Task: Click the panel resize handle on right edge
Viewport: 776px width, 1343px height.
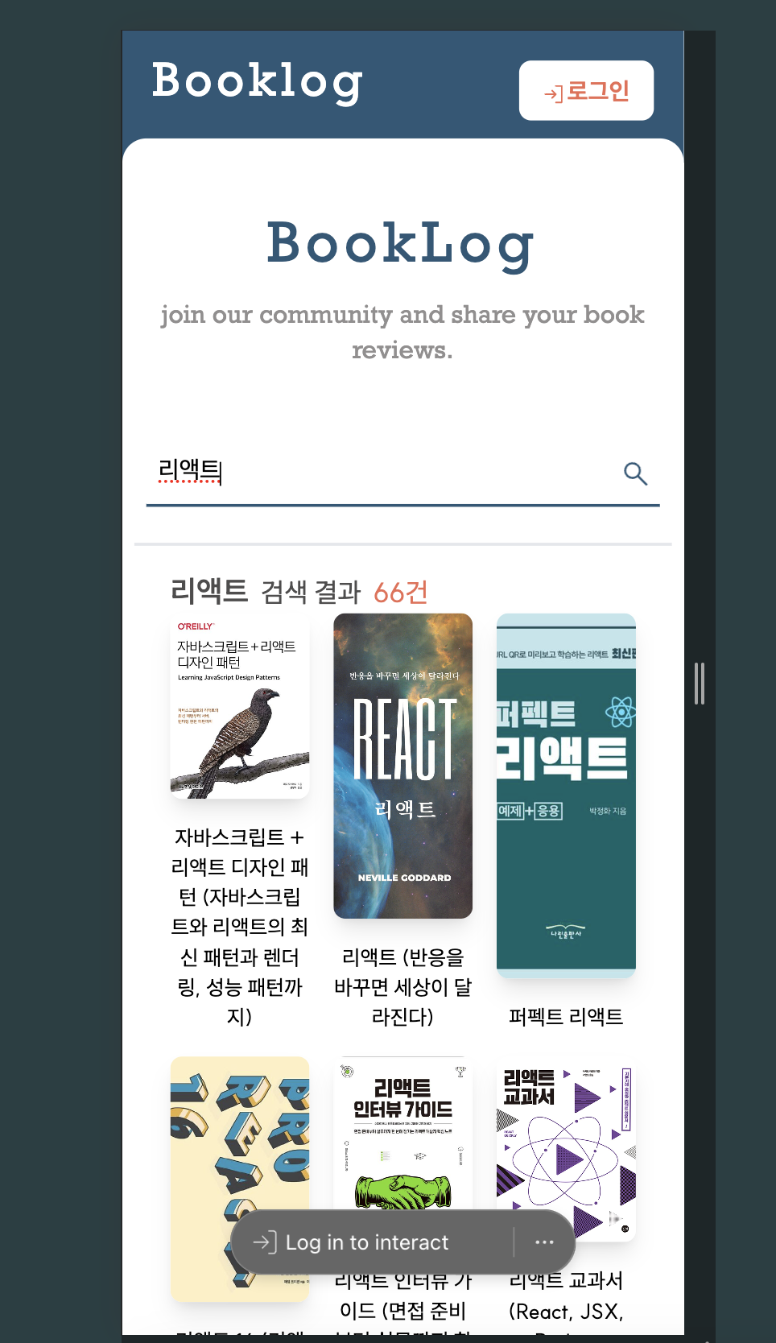Action: coord(700,684)
